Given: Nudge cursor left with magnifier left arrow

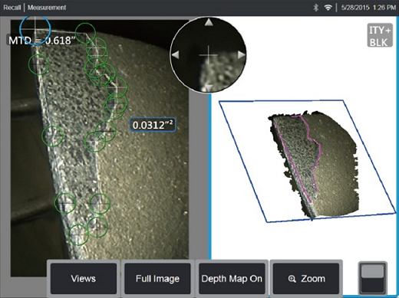Looking at the screenshot, I should (x=175, y=54).
